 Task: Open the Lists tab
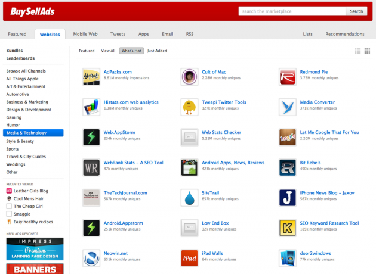[307, 34]
